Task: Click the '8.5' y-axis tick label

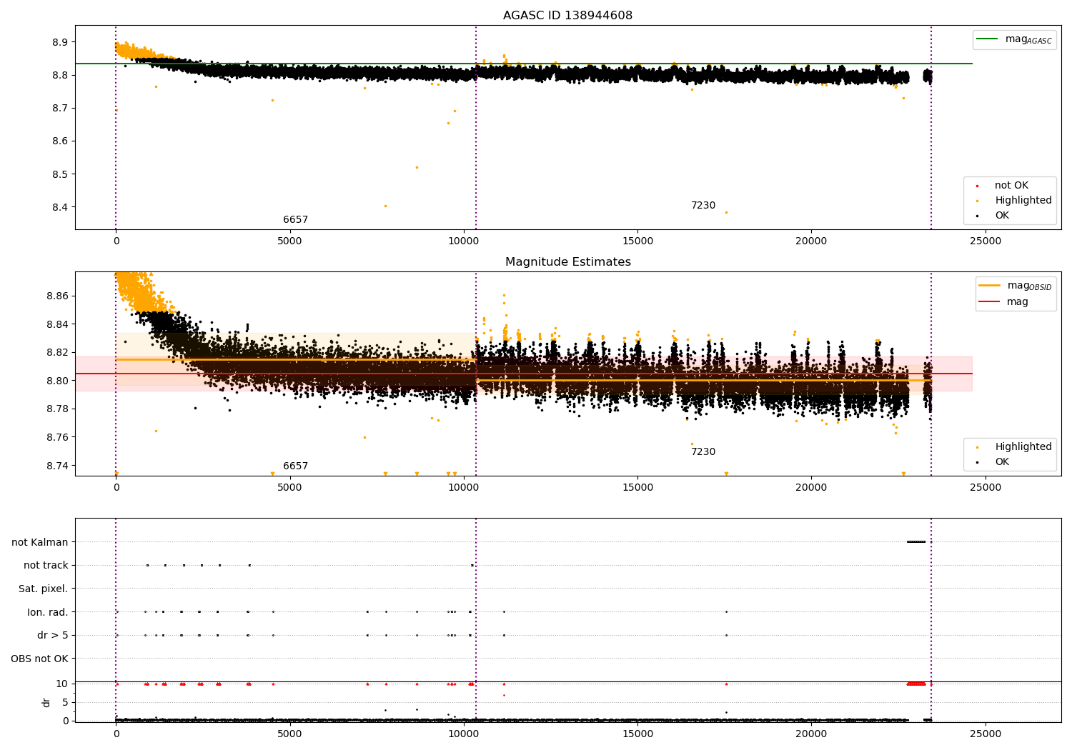Action: 60,174
